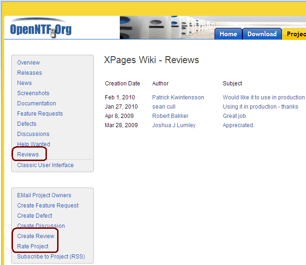Select the date Feb 1, 2010
Image resolution: width=306 pixels, height=265 pixels.
[120, 97]
